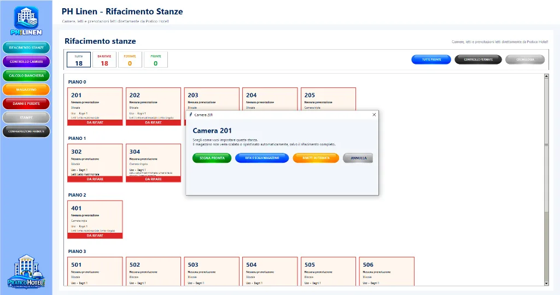Open room card 504
Viewport: 560px width, 295px height.
tap(270, 271)
